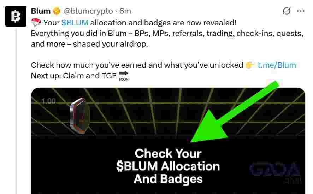Open the $BLUM cashtag link
The image size is (313, 194).
pos(75,23)
